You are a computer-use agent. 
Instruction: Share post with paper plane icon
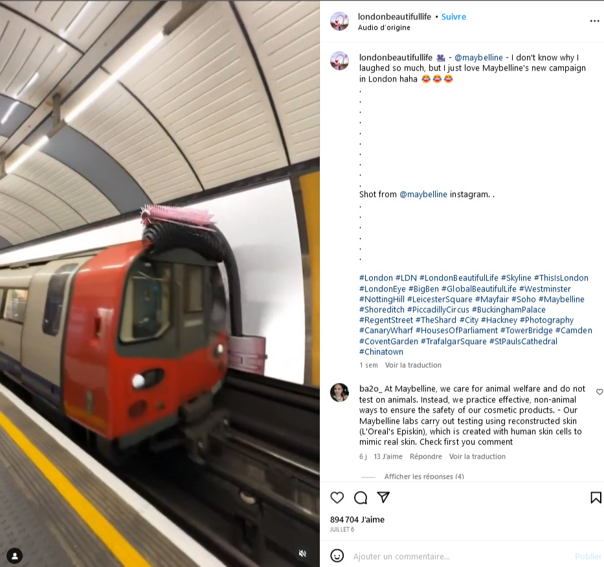(383, 497)
